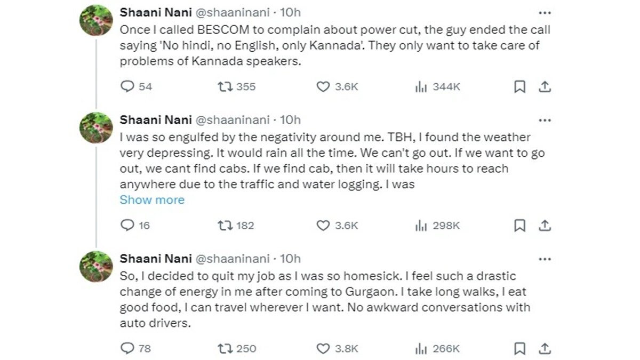
Task: Like the Gurgaon homesick tweet
Action: [x=323, y=349]
